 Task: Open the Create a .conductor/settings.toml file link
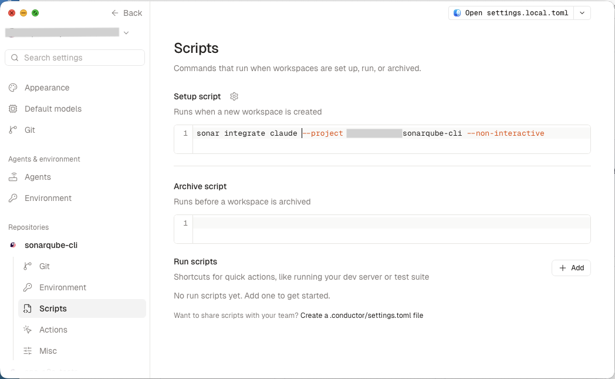tap(361, 316)
